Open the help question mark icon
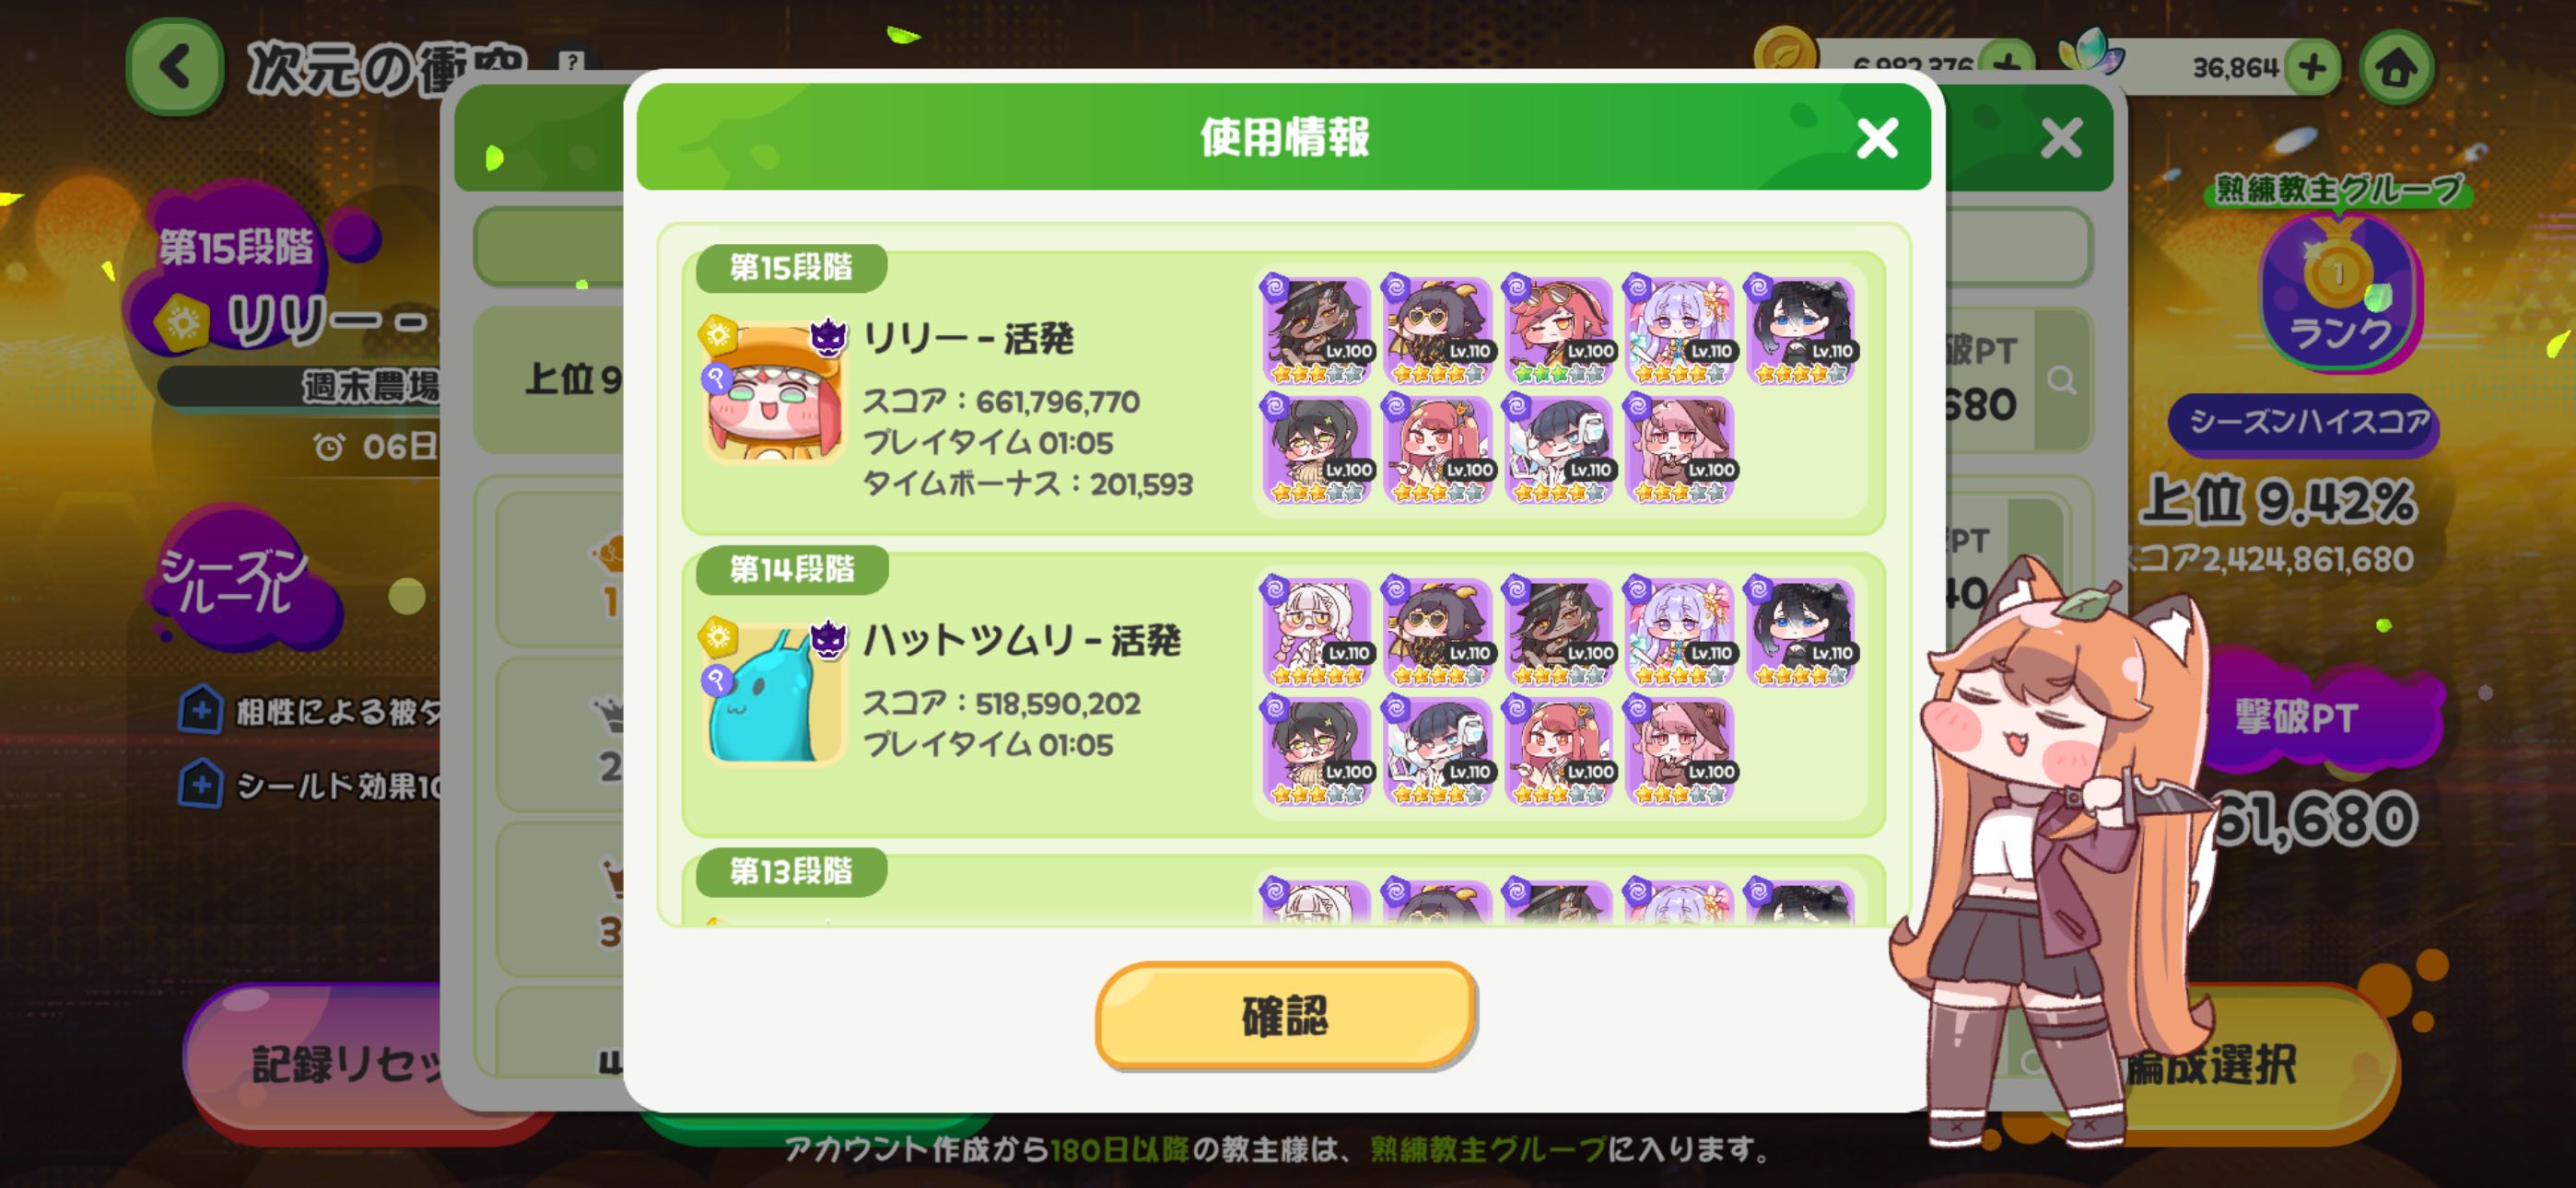 [573, 62]
